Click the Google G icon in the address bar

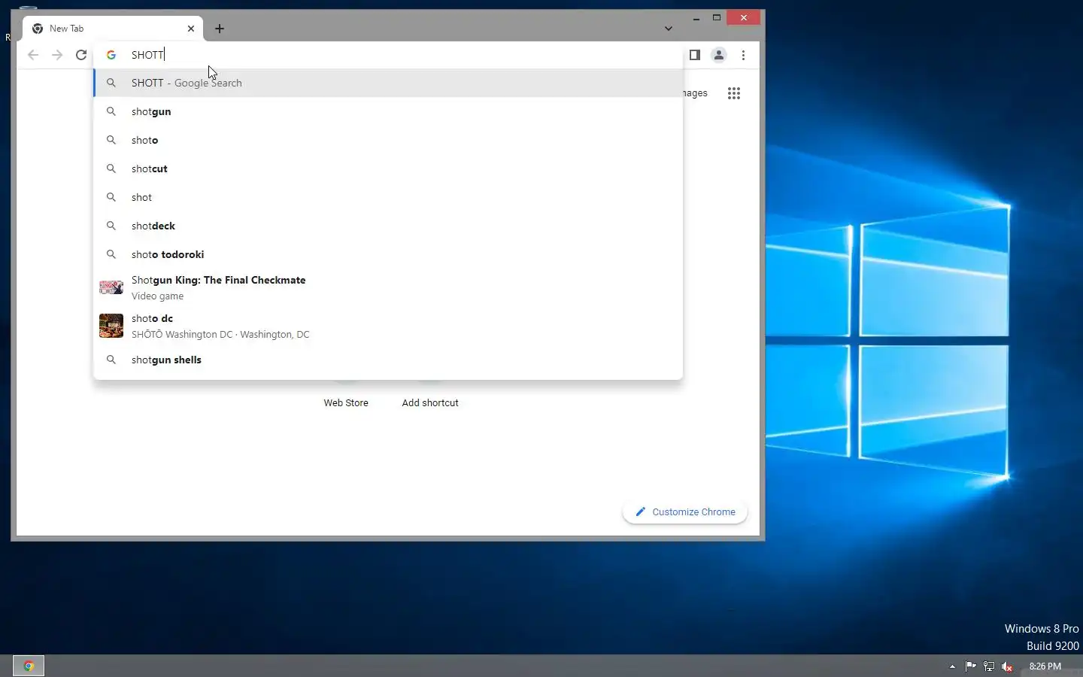pos(111,55)
